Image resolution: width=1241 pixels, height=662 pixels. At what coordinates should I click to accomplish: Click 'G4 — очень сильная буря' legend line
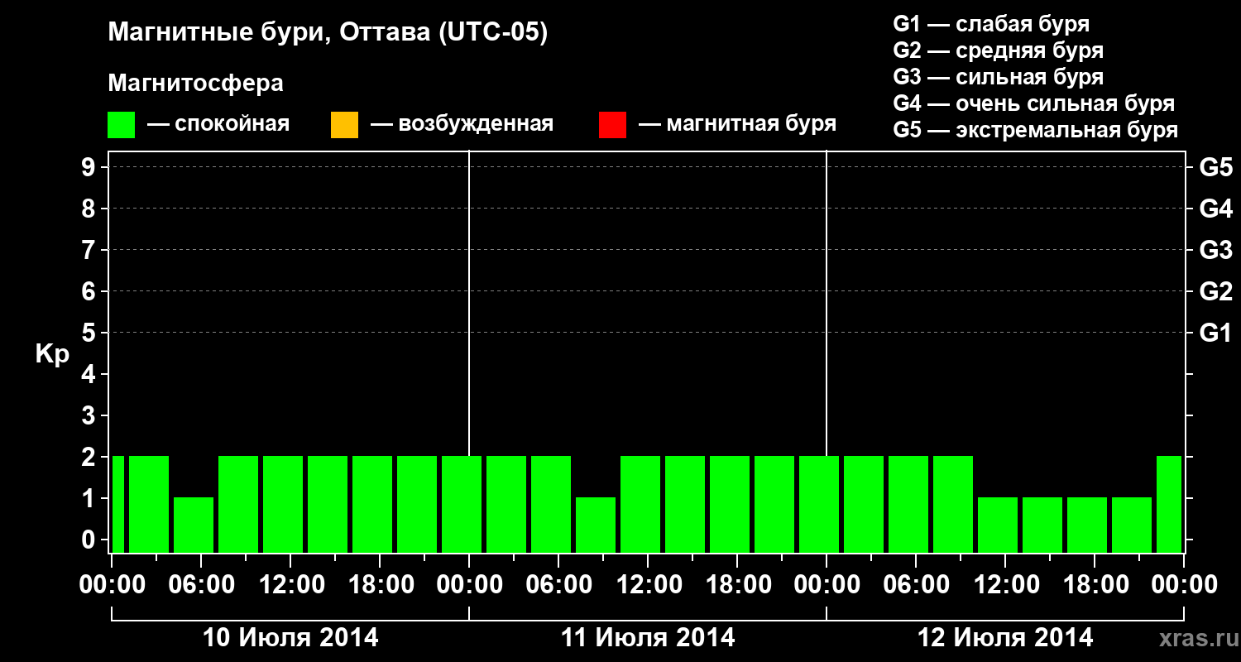[x=1034, y=103]
